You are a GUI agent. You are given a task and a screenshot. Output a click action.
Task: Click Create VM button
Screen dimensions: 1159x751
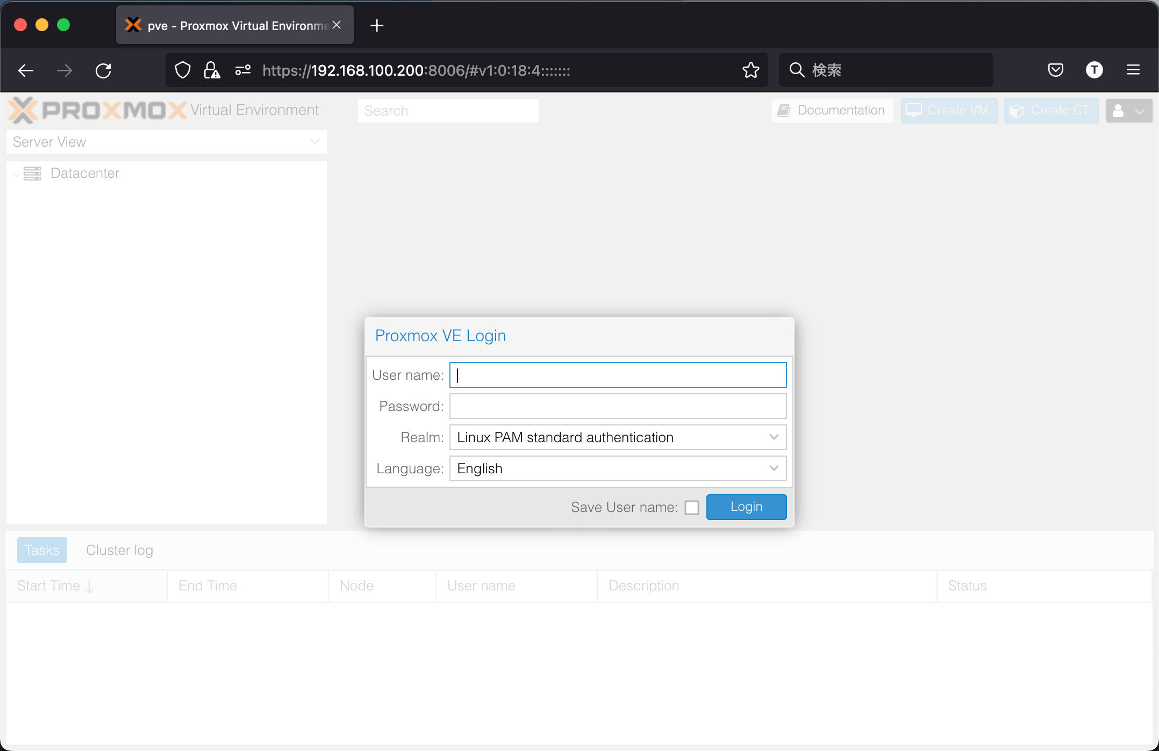pos(949,110)
